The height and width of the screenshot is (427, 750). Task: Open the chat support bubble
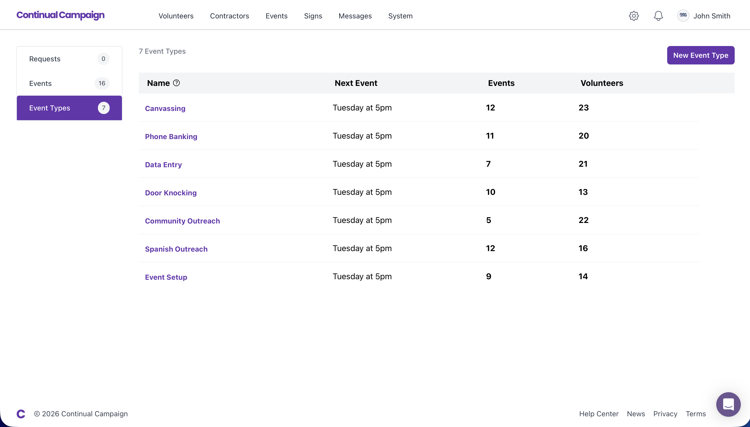tap(728, 404)
